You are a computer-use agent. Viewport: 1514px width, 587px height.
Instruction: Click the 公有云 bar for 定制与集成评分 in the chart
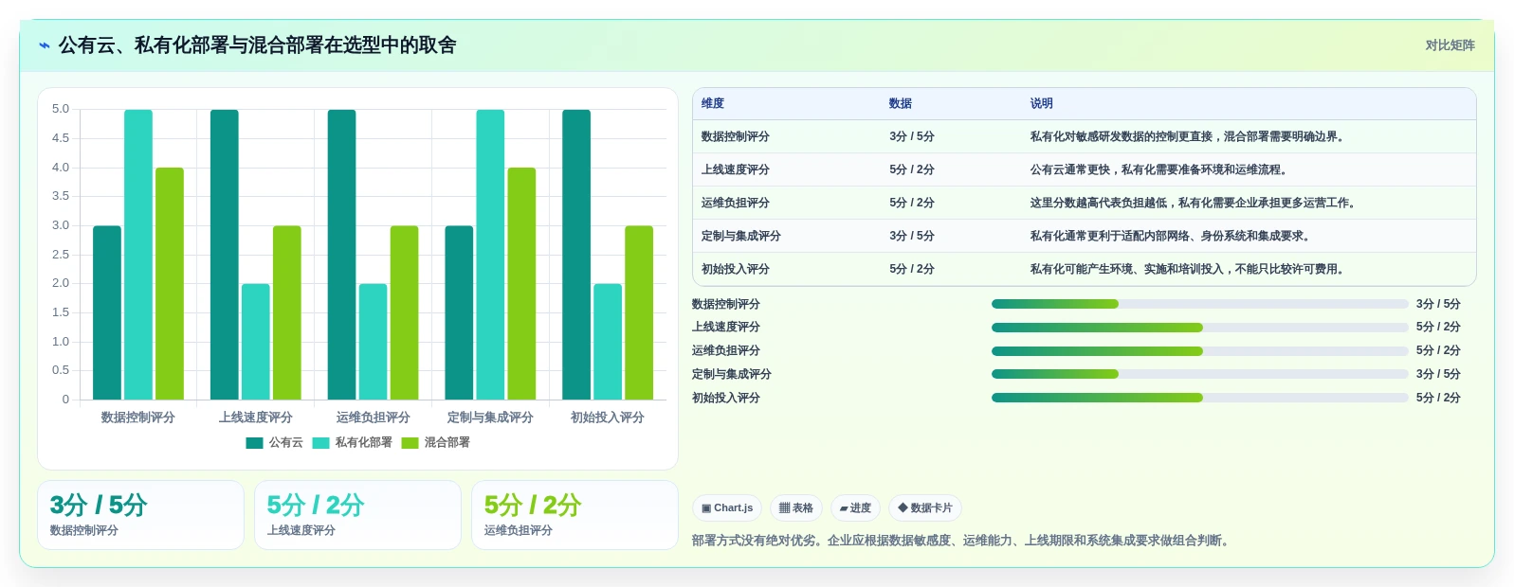(460, 312)
